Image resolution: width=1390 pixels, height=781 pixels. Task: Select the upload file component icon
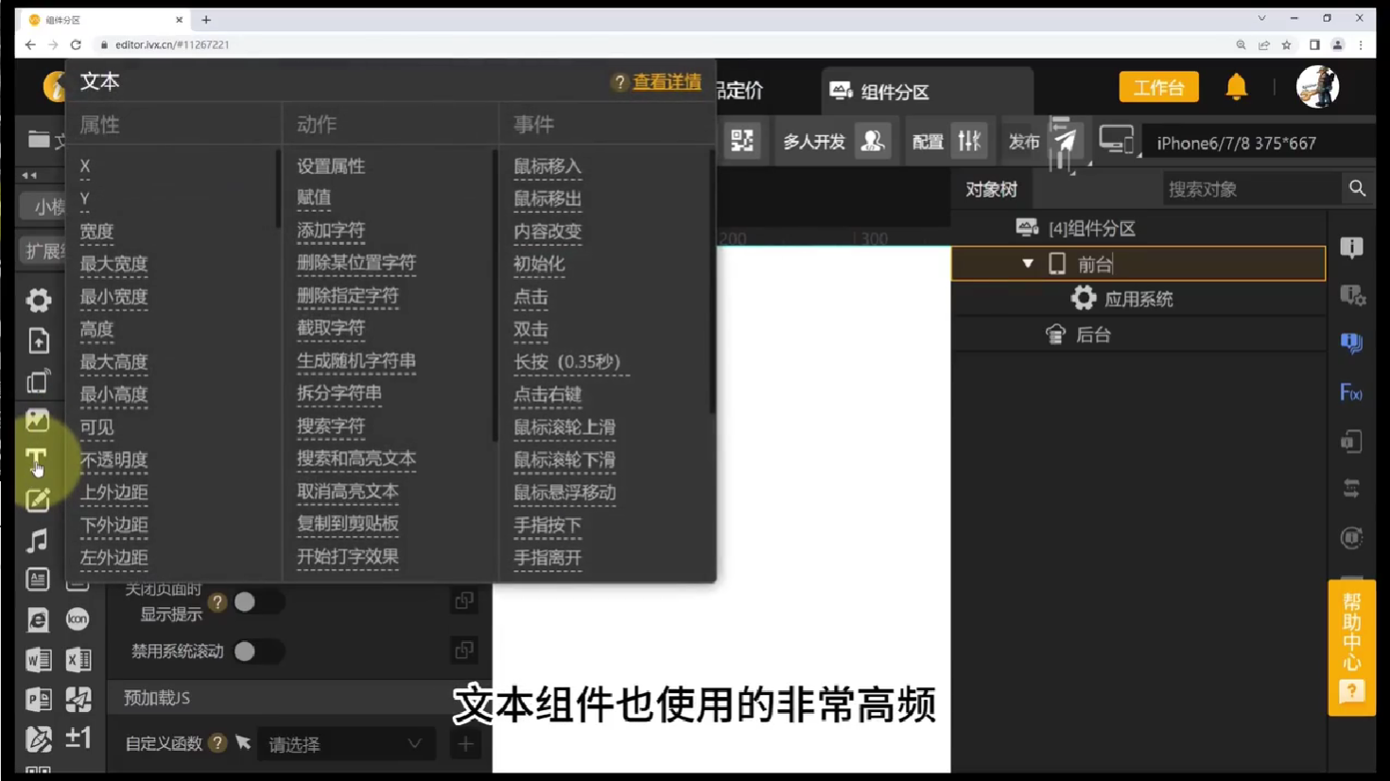[x=38, y=340]
